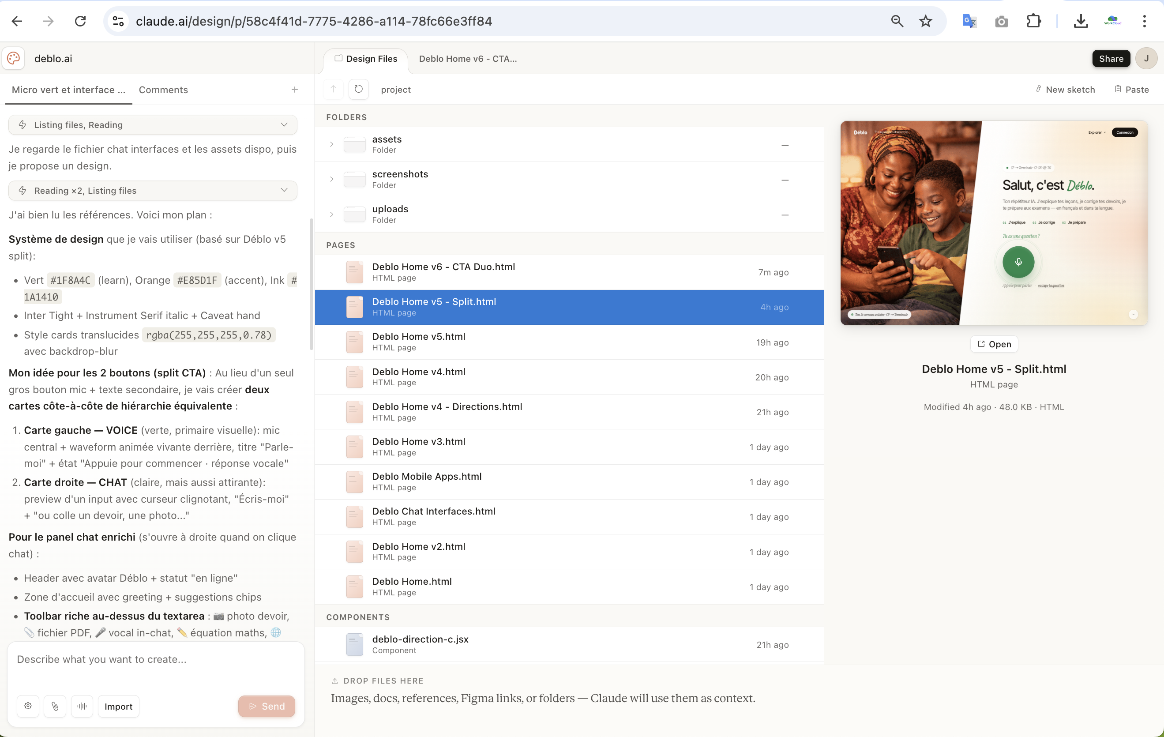Expand the "Reading ×2, Listing files" dropdown

[284, 190]
